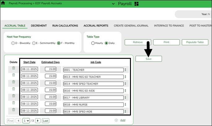The width and height of the screenshot is (212, 126).
Task: Open ellipsis lookup for 0013 job code
Action: point(125,76)
